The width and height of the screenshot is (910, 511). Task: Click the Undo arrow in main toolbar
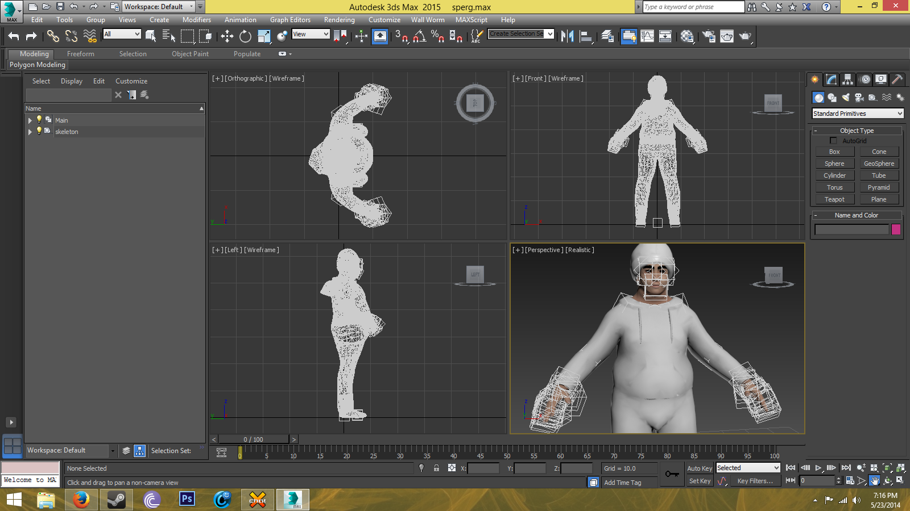click(14, 36)
